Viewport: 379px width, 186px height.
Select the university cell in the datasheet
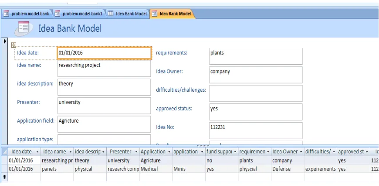click(123, 160)
